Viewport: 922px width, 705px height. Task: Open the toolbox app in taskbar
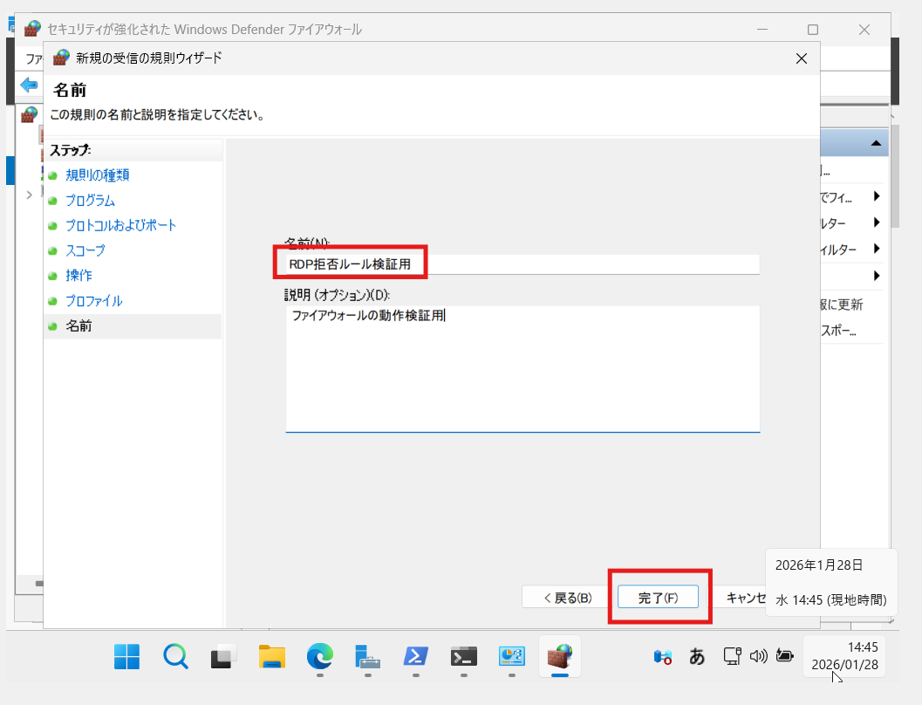point(368,656)
